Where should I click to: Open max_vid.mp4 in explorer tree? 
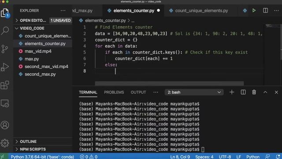click(x=43, y=51)
